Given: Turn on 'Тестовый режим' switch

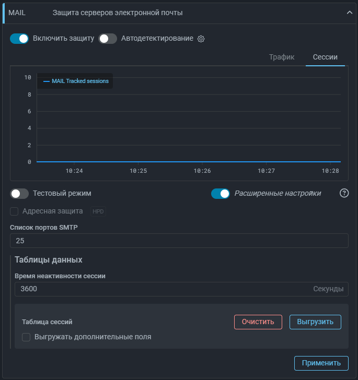Looking at the screenshot, I should pos(19,194).
